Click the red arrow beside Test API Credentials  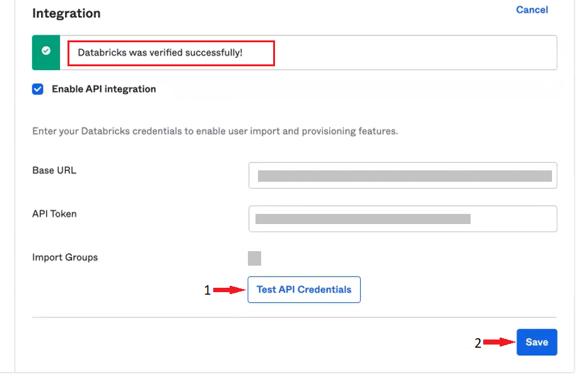[x=228, y=290]
